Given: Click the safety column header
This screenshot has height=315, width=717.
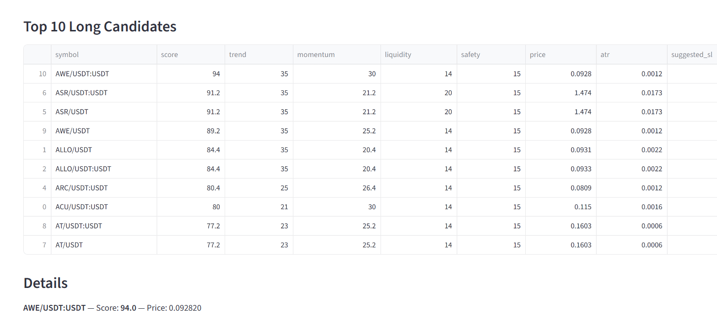Looking at the screenshot, I should coord(471,55).
